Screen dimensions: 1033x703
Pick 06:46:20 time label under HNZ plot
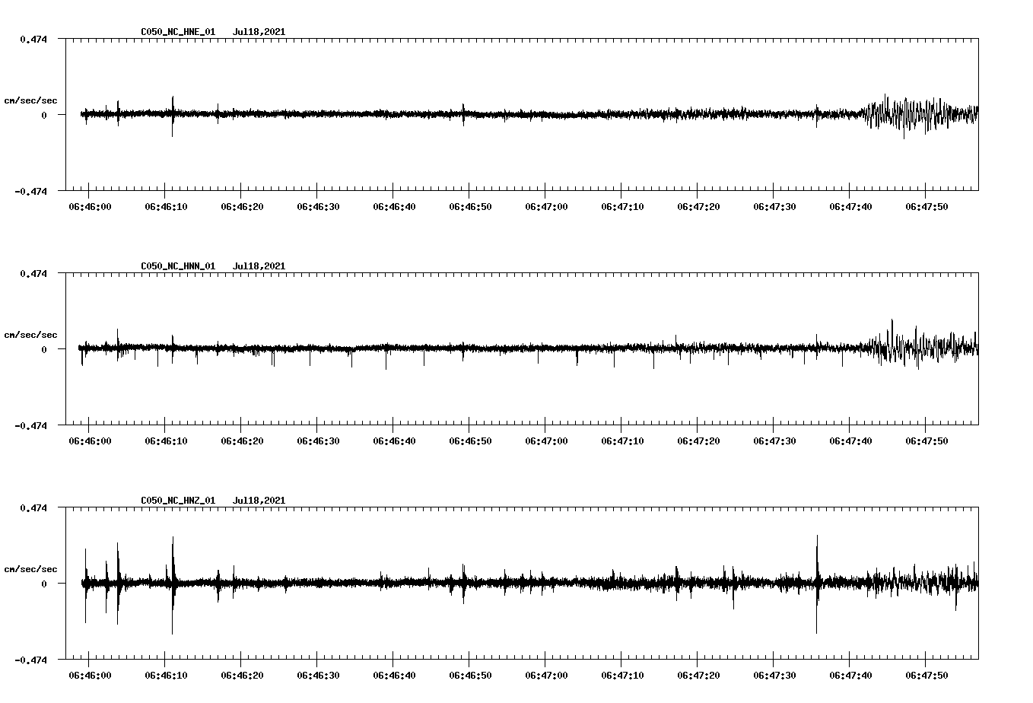click(x=242, y=676)
